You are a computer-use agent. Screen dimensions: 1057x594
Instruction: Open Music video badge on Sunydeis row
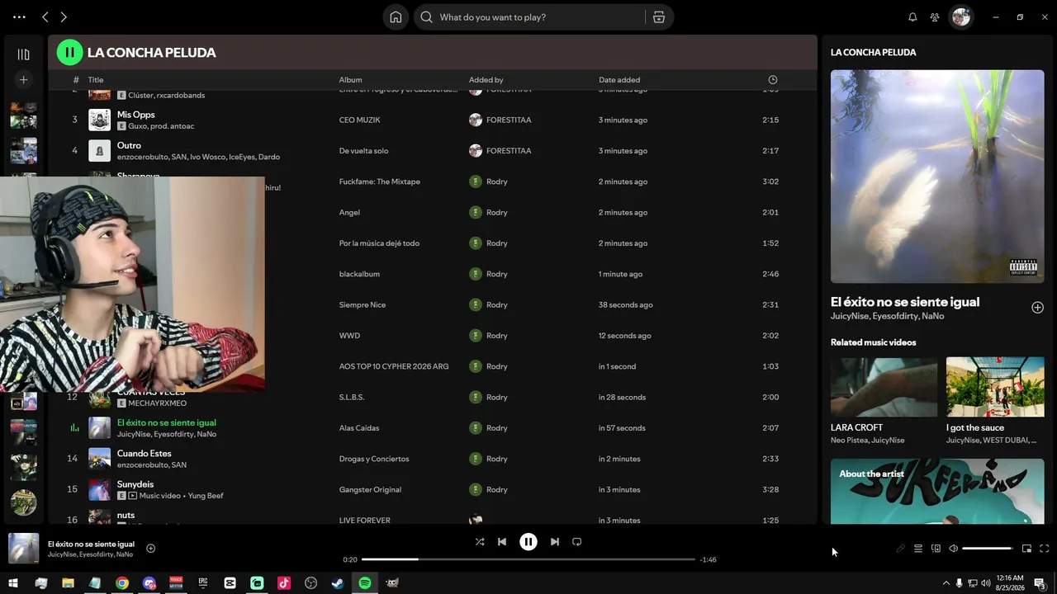[x=155, y=496]
